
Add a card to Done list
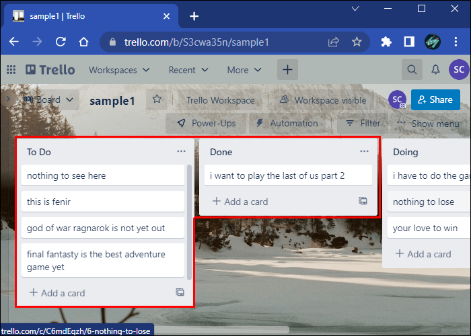240,202
